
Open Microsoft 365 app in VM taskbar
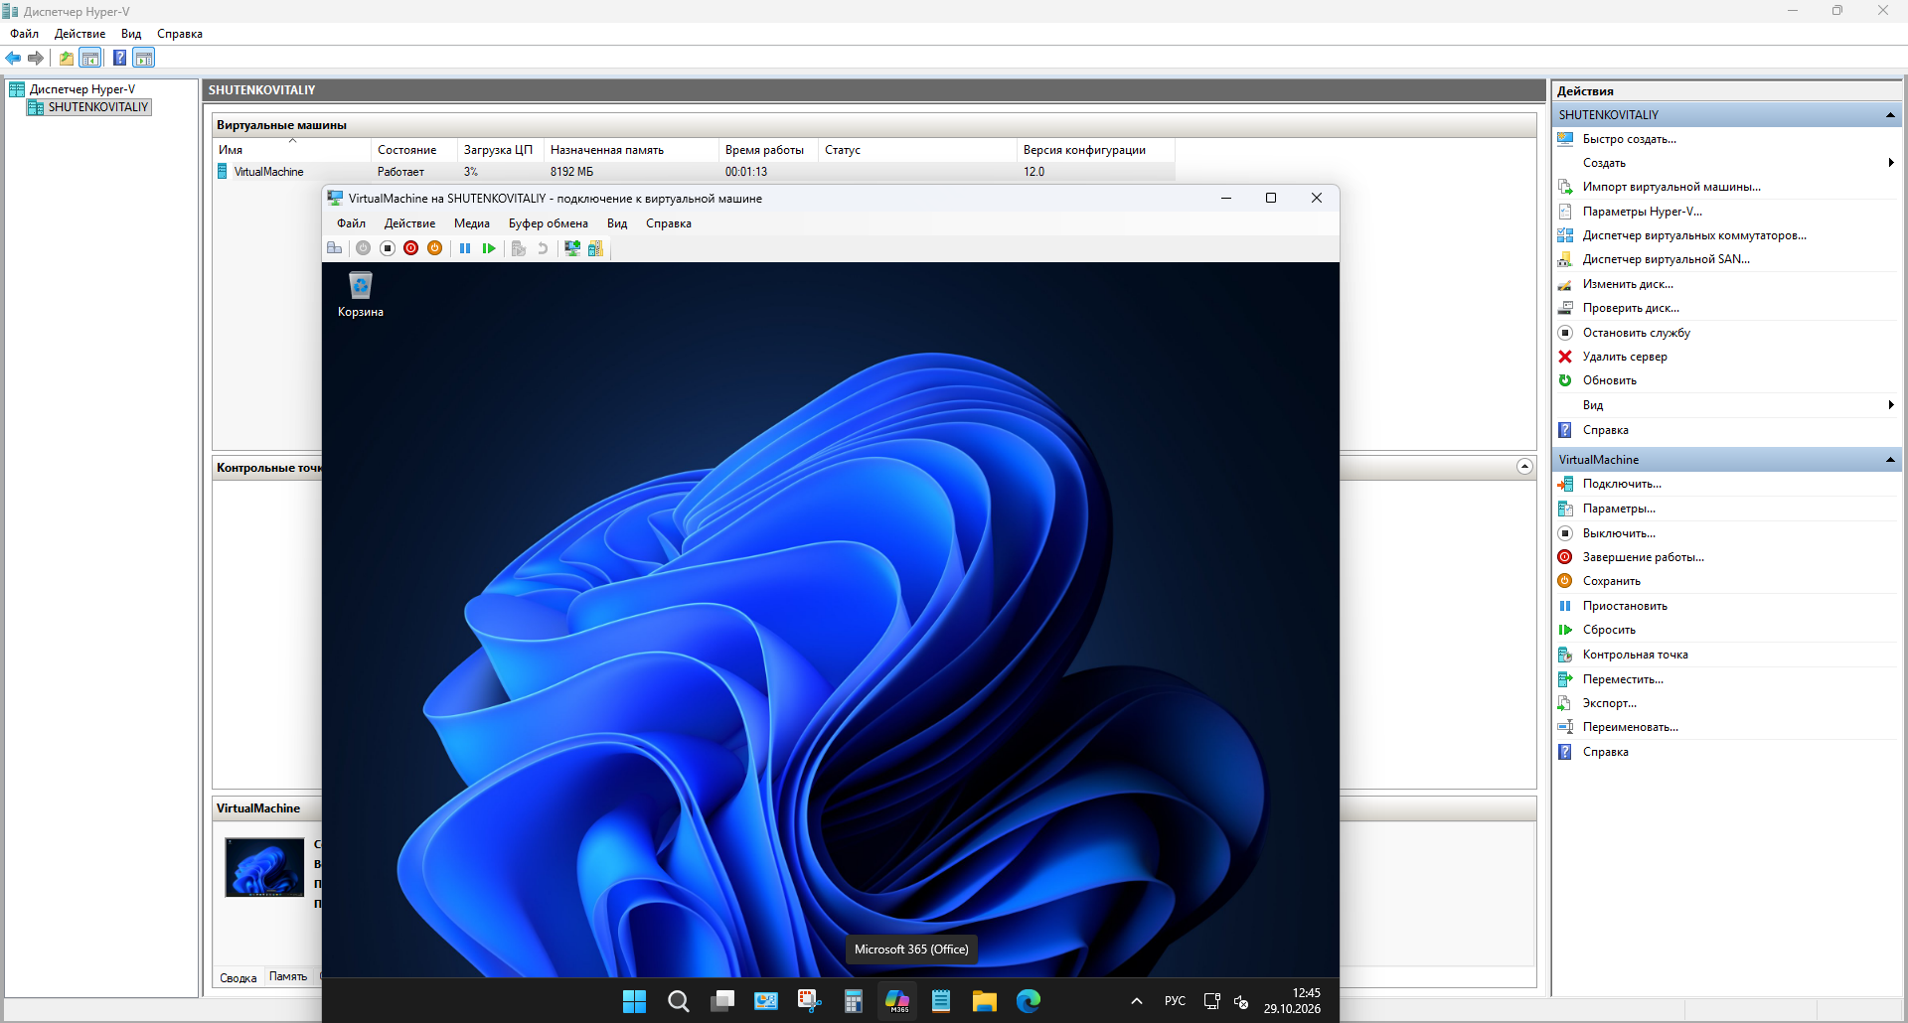tap(897, 1001)
